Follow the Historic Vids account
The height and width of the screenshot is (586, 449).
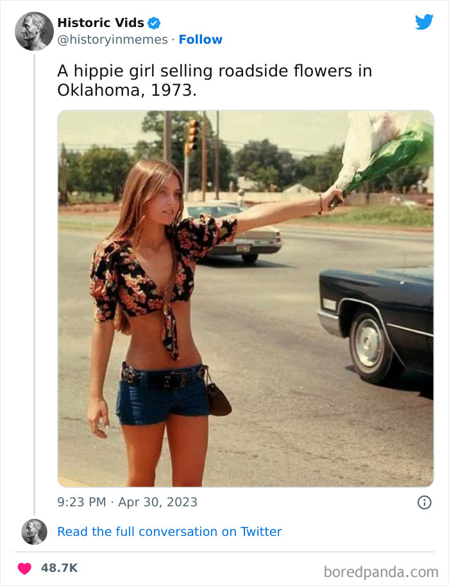(x=200, y=39)
